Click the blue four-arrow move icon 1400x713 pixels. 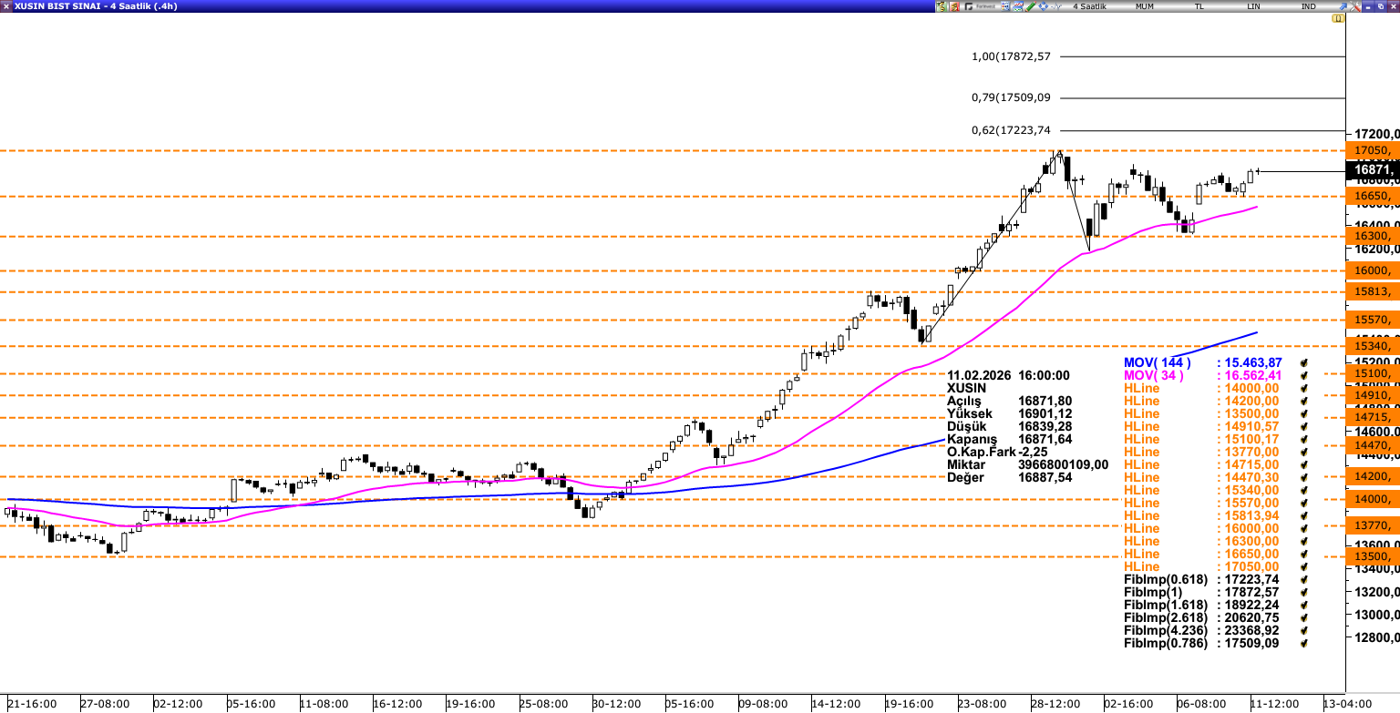(x=1043, y=6)
